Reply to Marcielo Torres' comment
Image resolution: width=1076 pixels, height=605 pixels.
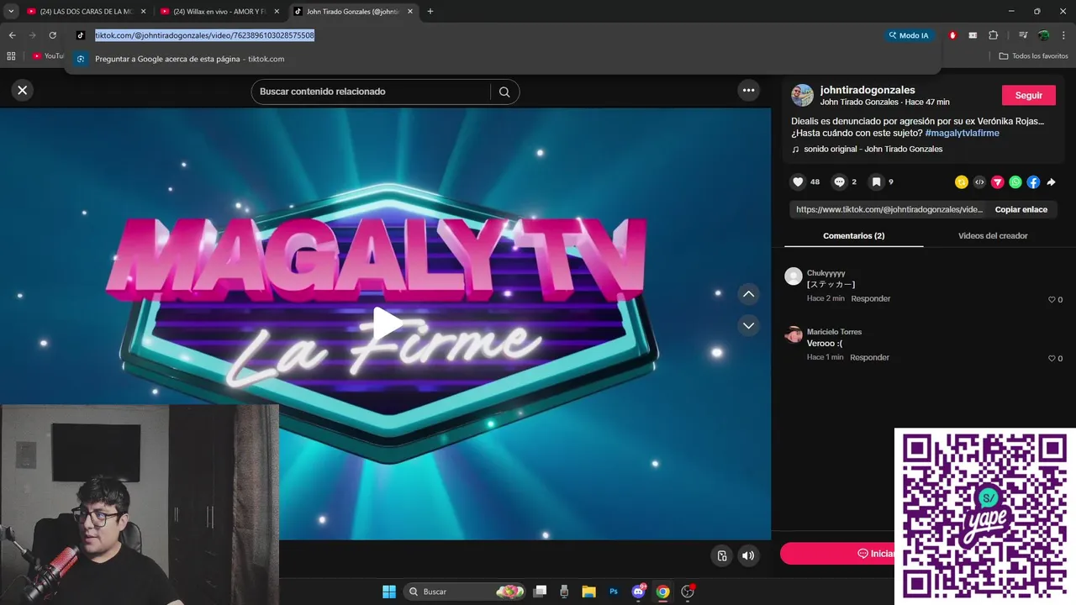pos(869,357)
